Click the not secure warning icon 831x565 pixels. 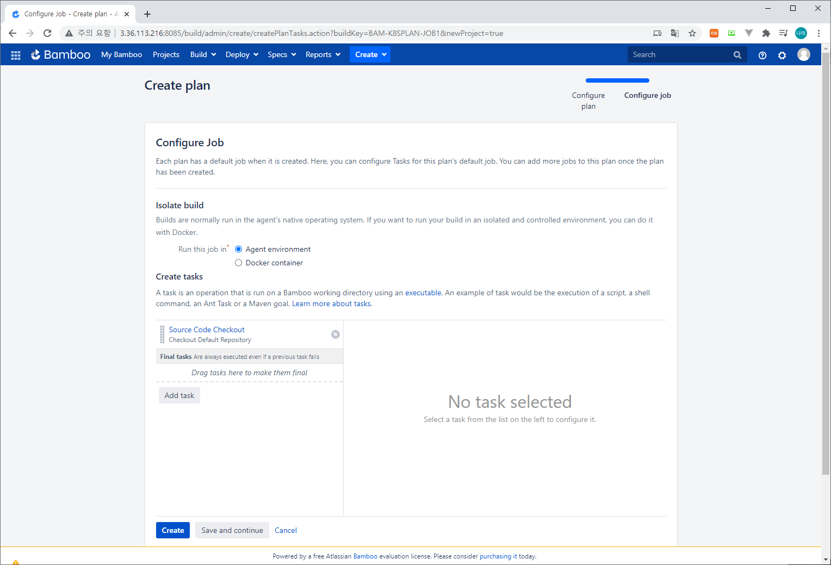click(x=69, y=33)
